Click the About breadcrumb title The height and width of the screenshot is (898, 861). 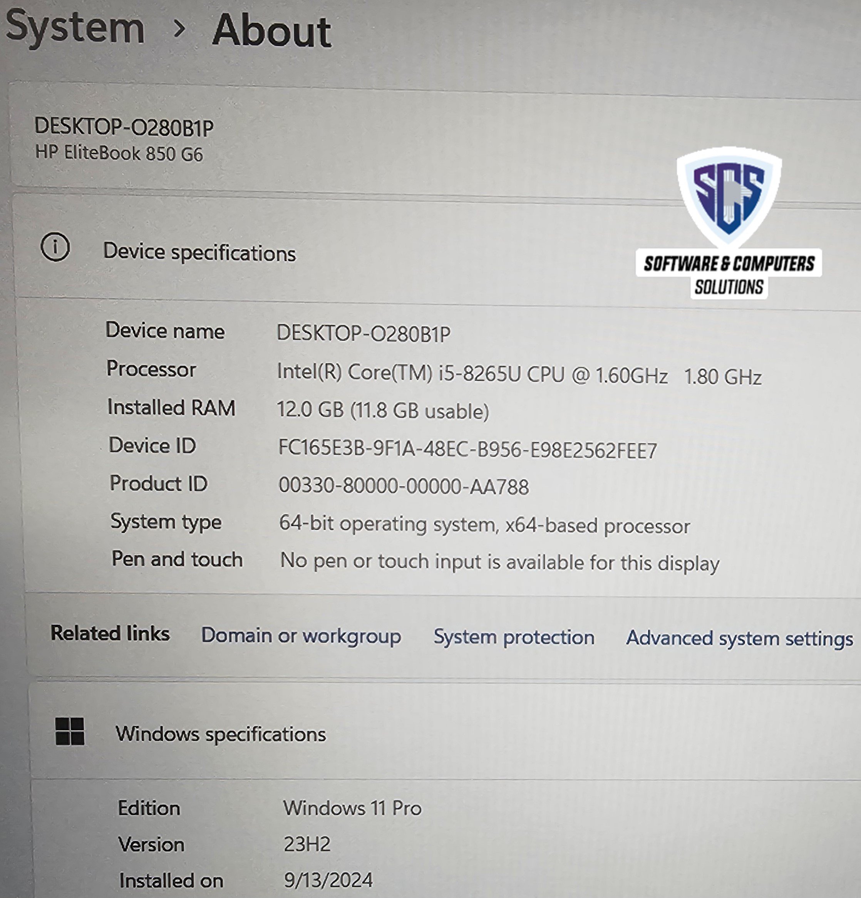pyautogui.click(x=271, y=31)
